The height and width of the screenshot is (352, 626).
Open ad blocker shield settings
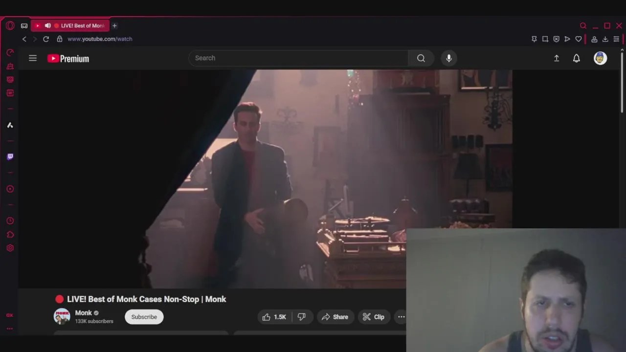(556, 39)
